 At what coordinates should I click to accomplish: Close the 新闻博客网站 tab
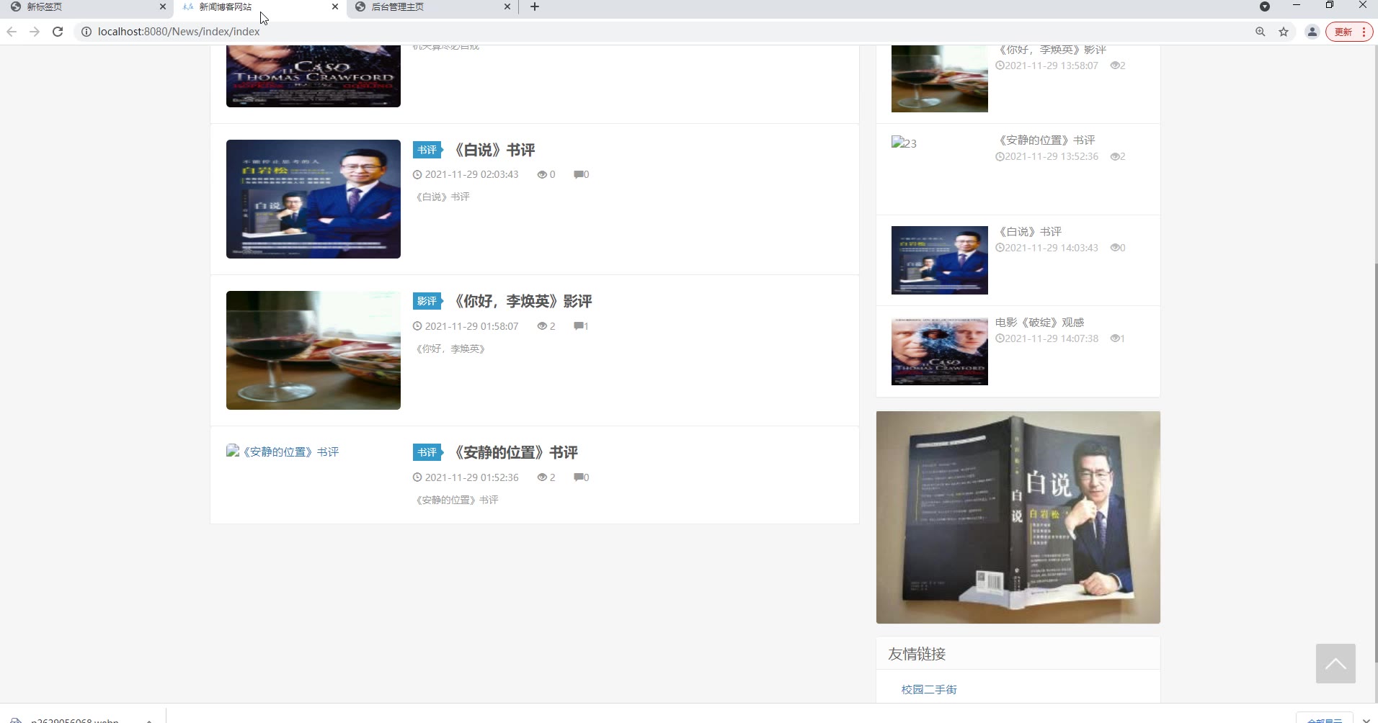[x=335, y=7]
